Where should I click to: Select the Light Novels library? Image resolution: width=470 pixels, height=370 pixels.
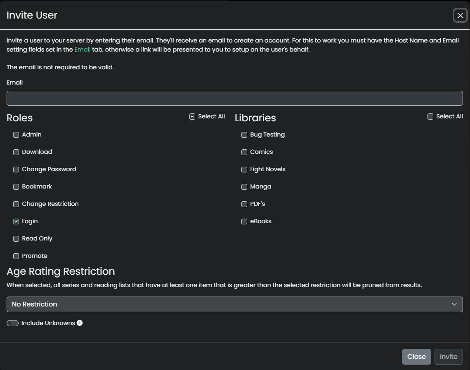pos(244,170)
